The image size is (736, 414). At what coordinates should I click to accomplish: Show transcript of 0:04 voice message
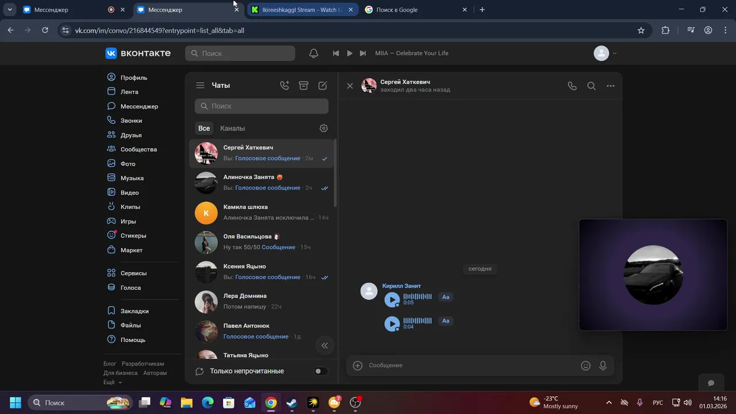coord(446,321)
